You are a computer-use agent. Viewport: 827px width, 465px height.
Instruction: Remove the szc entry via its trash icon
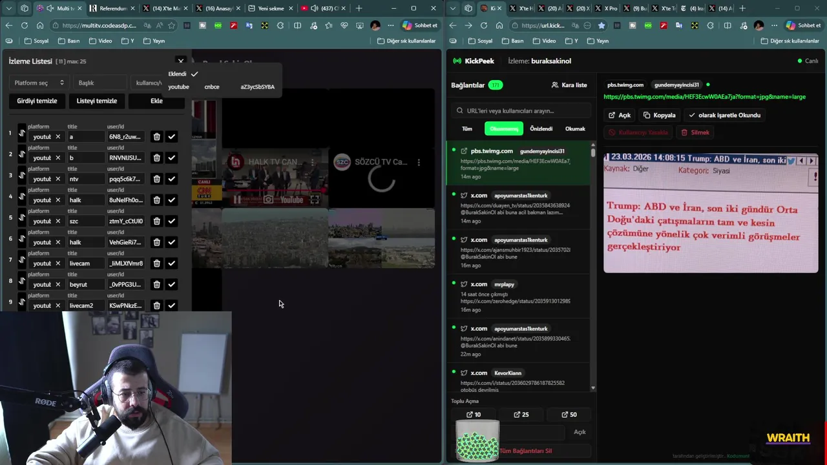[156, 221]
